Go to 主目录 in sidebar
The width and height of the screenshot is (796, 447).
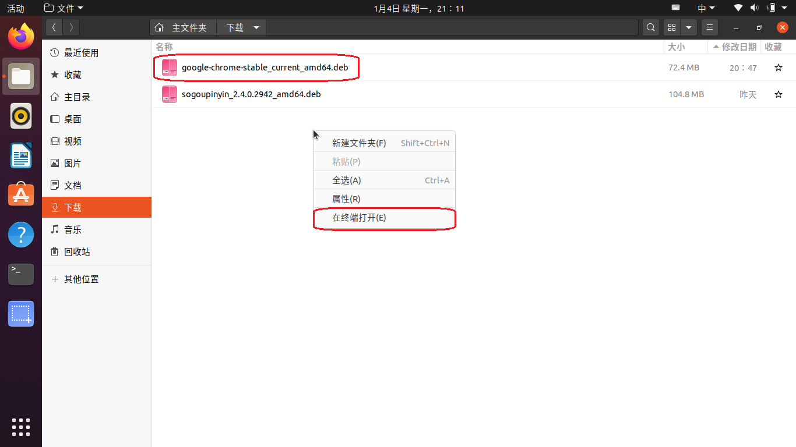point(97,97)
